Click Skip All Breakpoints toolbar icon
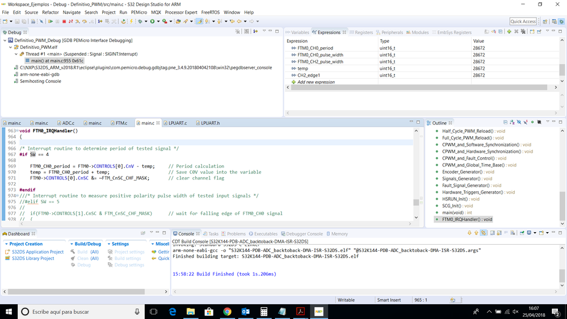Image resolution: width=567 pixels, height=319 pixels. (x=41, y=22)
